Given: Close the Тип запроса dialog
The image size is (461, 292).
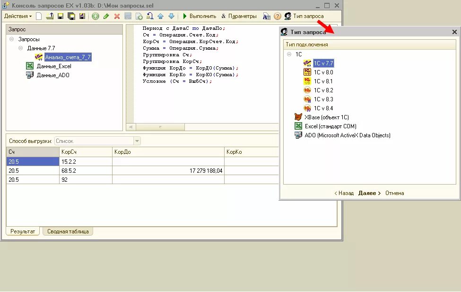Looking at the screenshot, I should (454, 32).
